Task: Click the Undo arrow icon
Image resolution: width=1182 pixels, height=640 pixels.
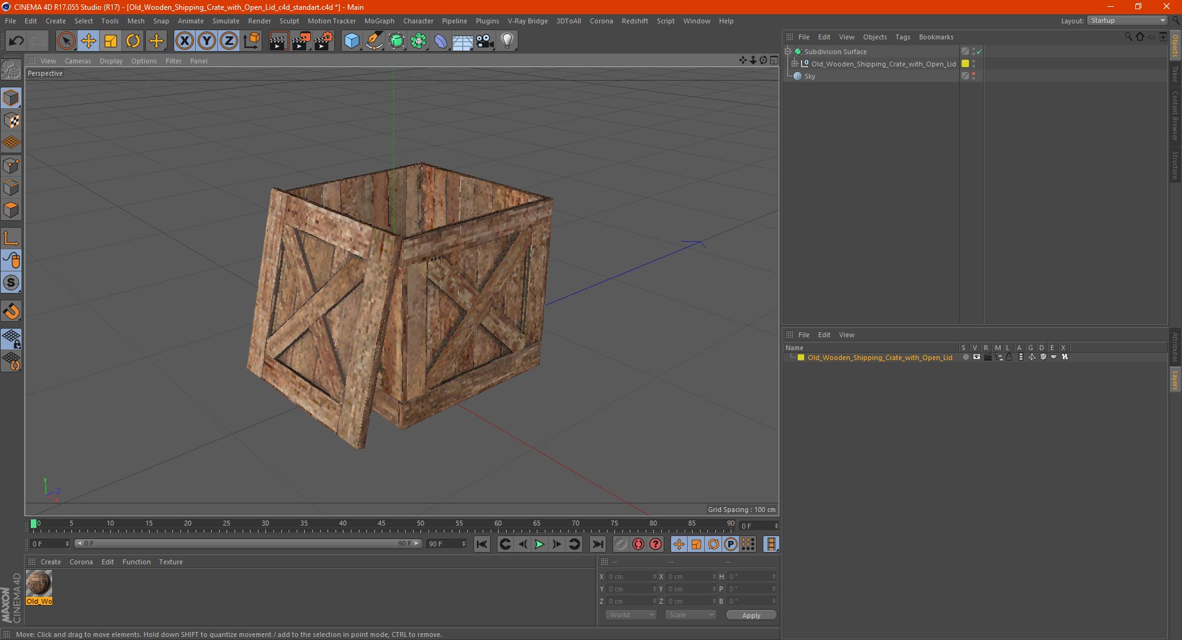Action: point(16,41)
